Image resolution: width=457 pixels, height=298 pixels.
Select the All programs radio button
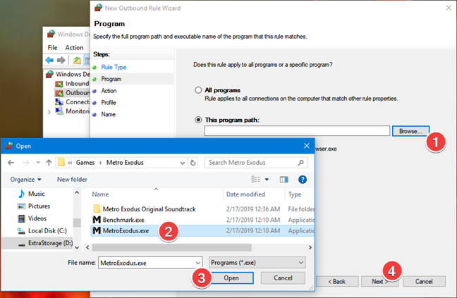pyautogui.click(x=198, y=90)
